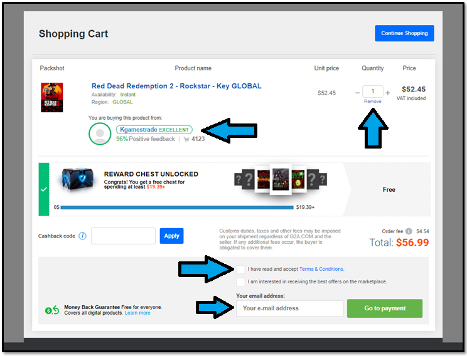Focus the quantity input field
This screenshot has height=356, width=467.
[x=373, y=92]
